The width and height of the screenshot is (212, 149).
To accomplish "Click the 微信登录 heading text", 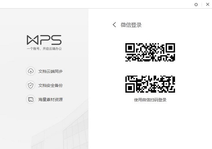I will click(x=131, y=25).
